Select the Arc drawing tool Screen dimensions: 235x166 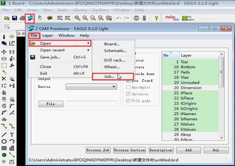tap(12, 141)
